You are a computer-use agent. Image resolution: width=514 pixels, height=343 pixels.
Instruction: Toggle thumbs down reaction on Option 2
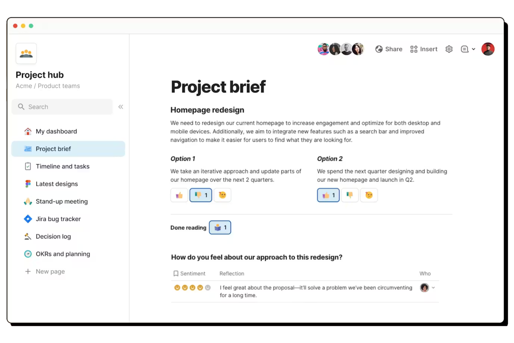350,195
